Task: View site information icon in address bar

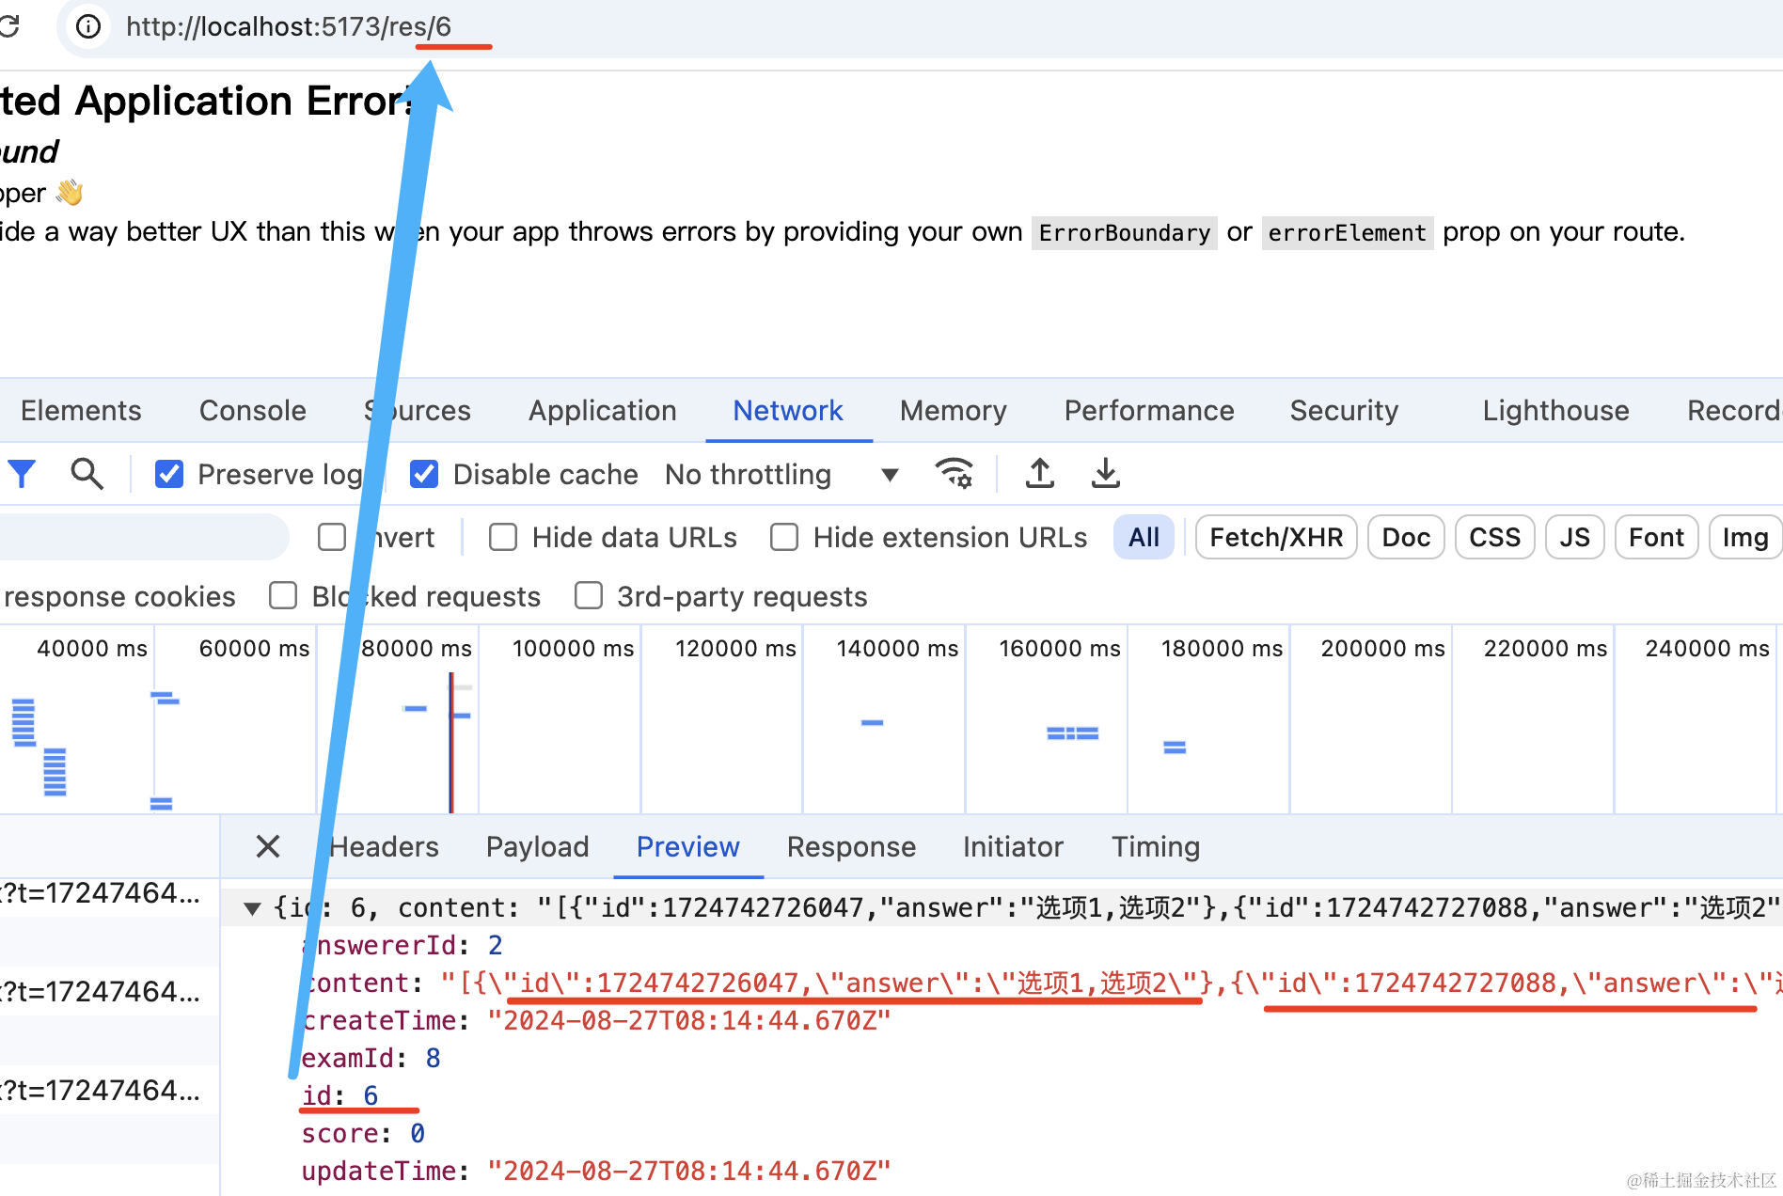Action: (x=88, y=26)
